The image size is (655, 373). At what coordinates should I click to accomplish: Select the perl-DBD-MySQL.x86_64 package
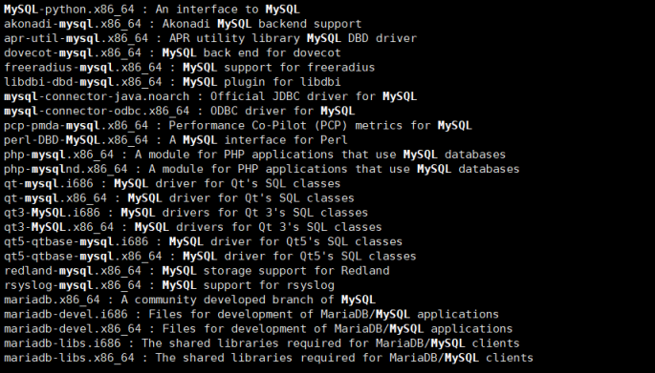[x=76, y=140]
